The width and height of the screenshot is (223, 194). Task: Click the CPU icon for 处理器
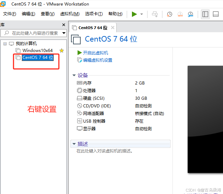pos(80,90)
